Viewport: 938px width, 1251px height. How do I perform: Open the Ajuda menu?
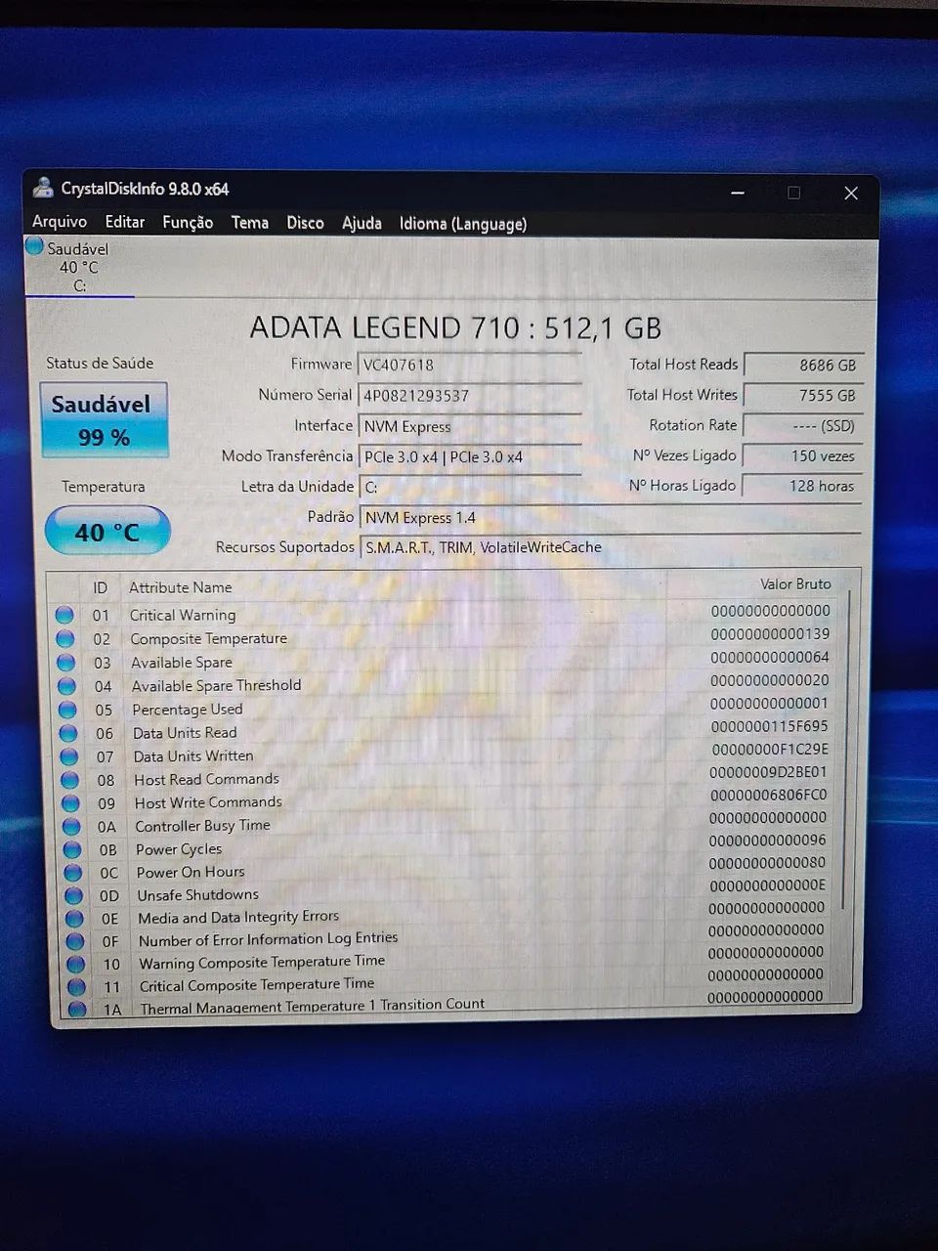[x=362, y=224]
